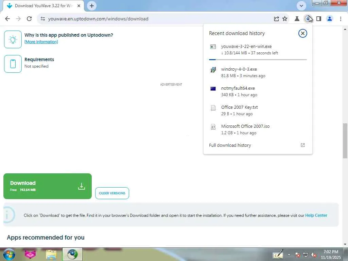The height and width of the screenshot is (261, 348).
Task: Close the Download YouWave tab
Action: pyautogui.click(x=79, y=6)
